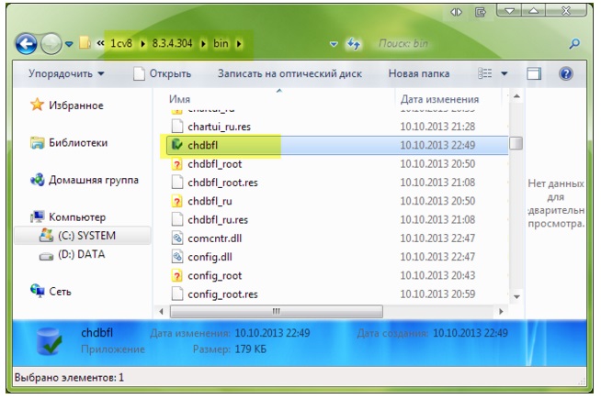Click the Открыть toolbar button
Image resolution: width=601 pixels, height=399 pixels.
coord(162,73)
